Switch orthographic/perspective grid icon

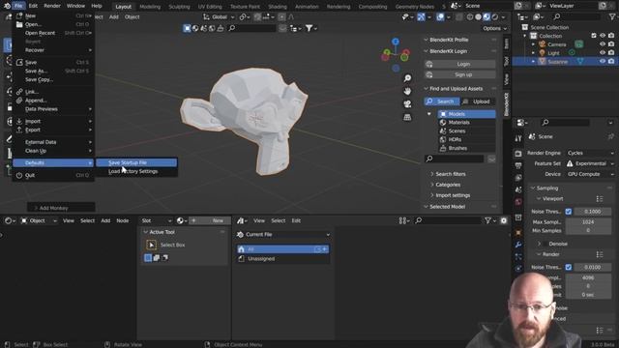tap(407, 117)
